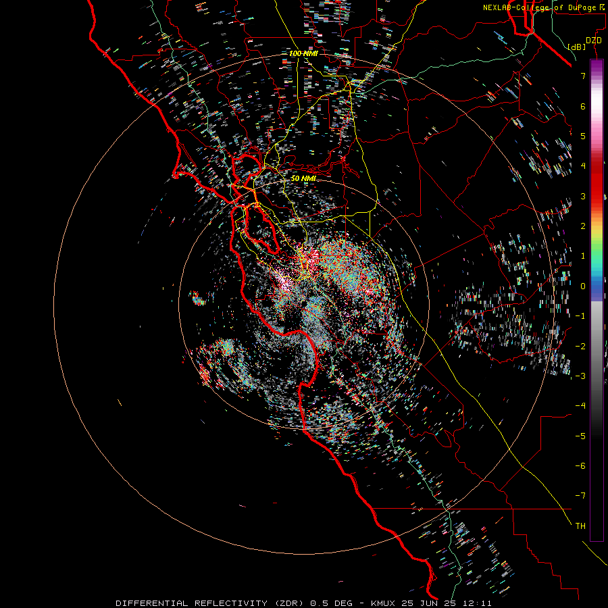Click the DZD label above the color scale
Screen dimensions: 608x608
pyautogui.click(x=594, y=41)
